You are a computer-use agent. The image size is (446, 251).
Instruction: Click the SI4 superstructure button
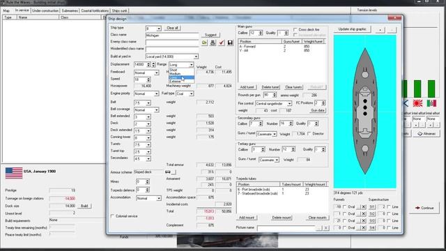[371, 228]
